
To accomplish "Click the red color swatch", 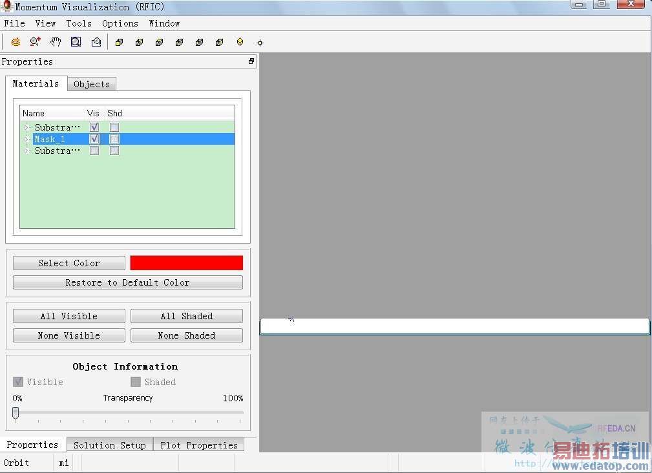I will (x=186, y=263).
